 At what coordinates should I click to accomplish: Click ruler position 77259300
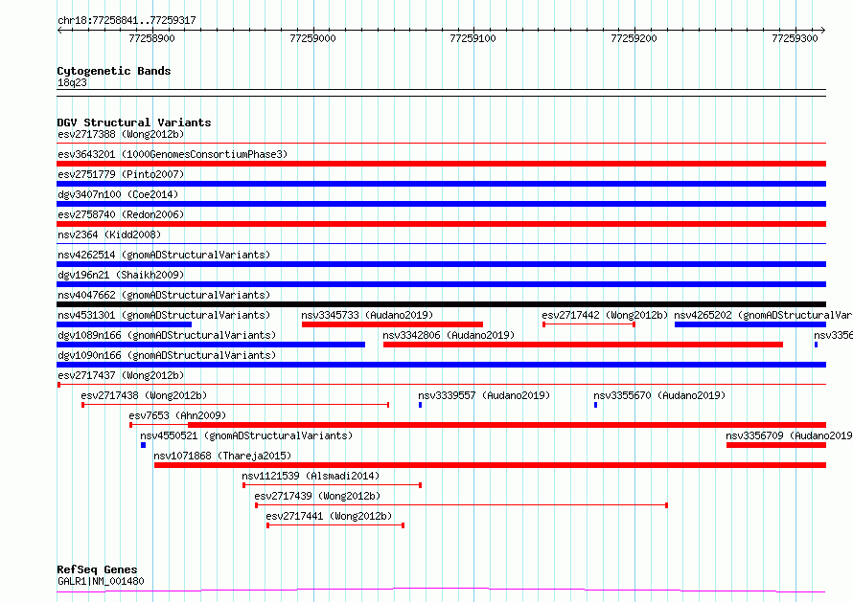(x=795, y=38)
